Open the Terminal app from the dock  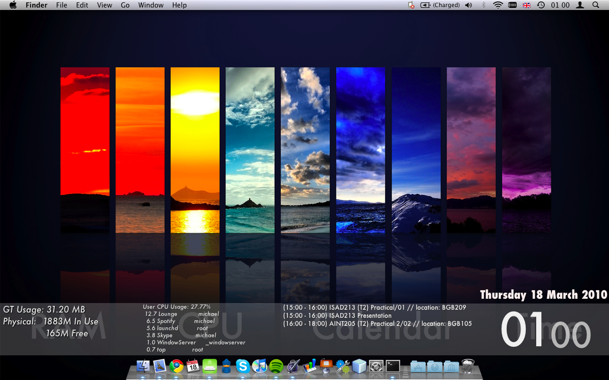tap(393, 366)
